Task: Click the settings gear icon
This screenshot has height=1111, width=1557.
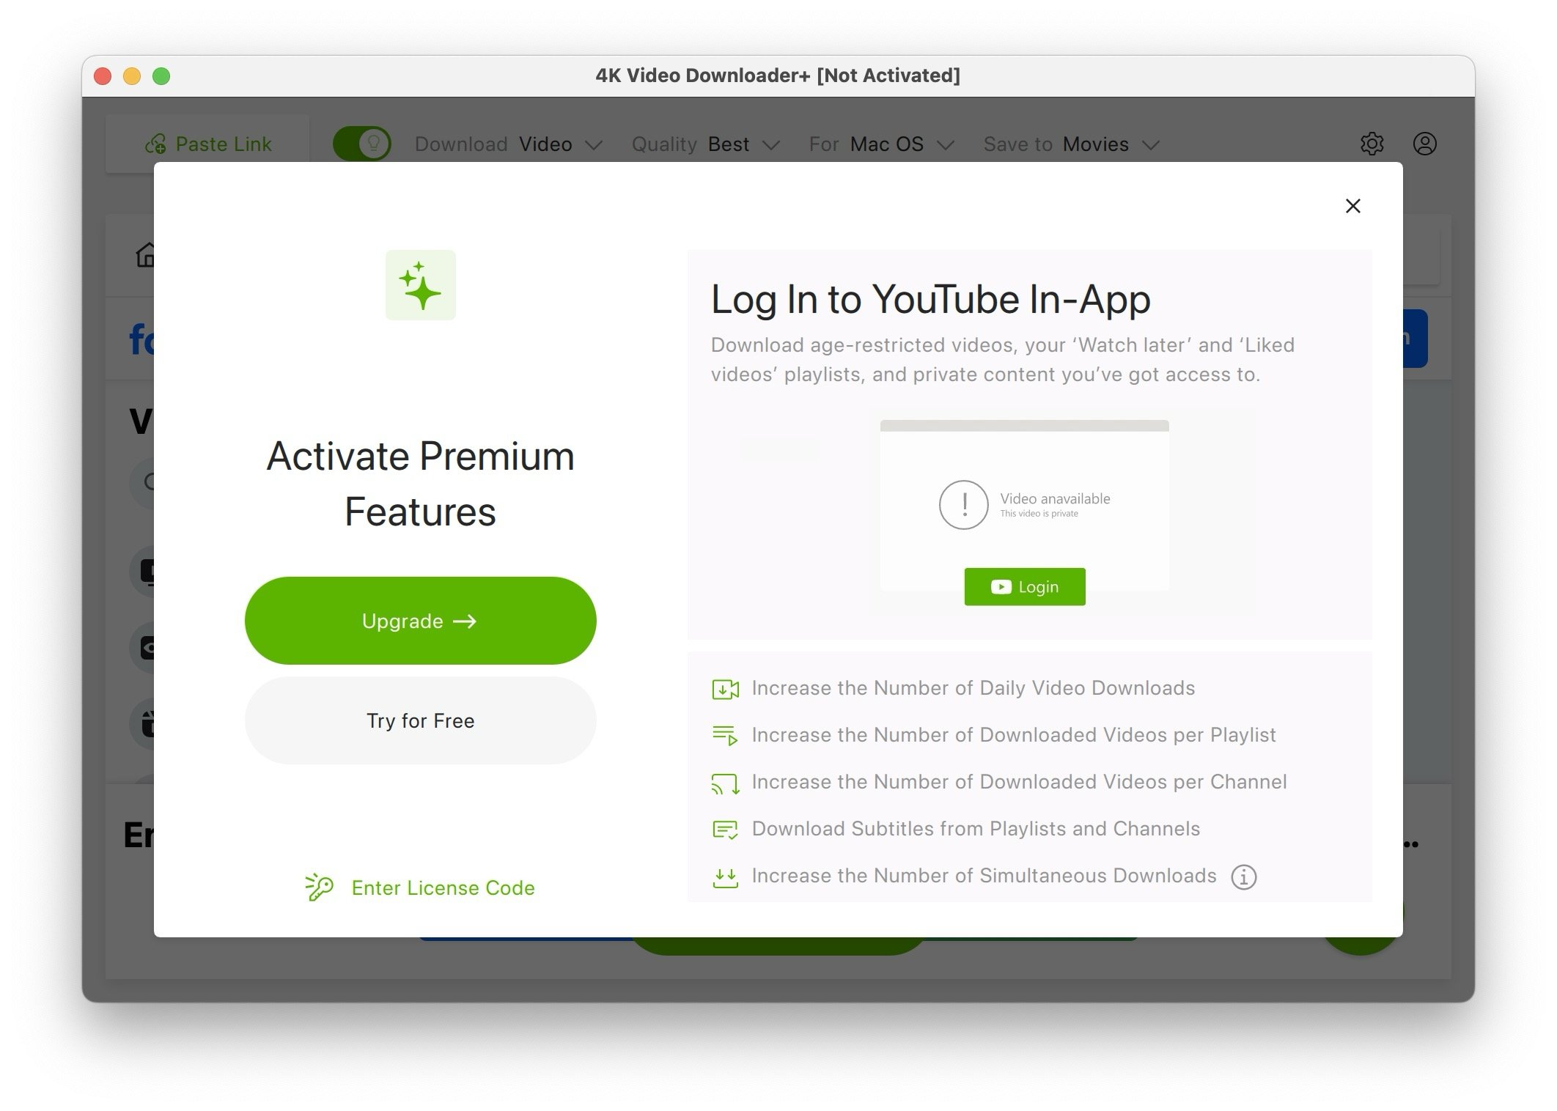Action: [1372, 143]
